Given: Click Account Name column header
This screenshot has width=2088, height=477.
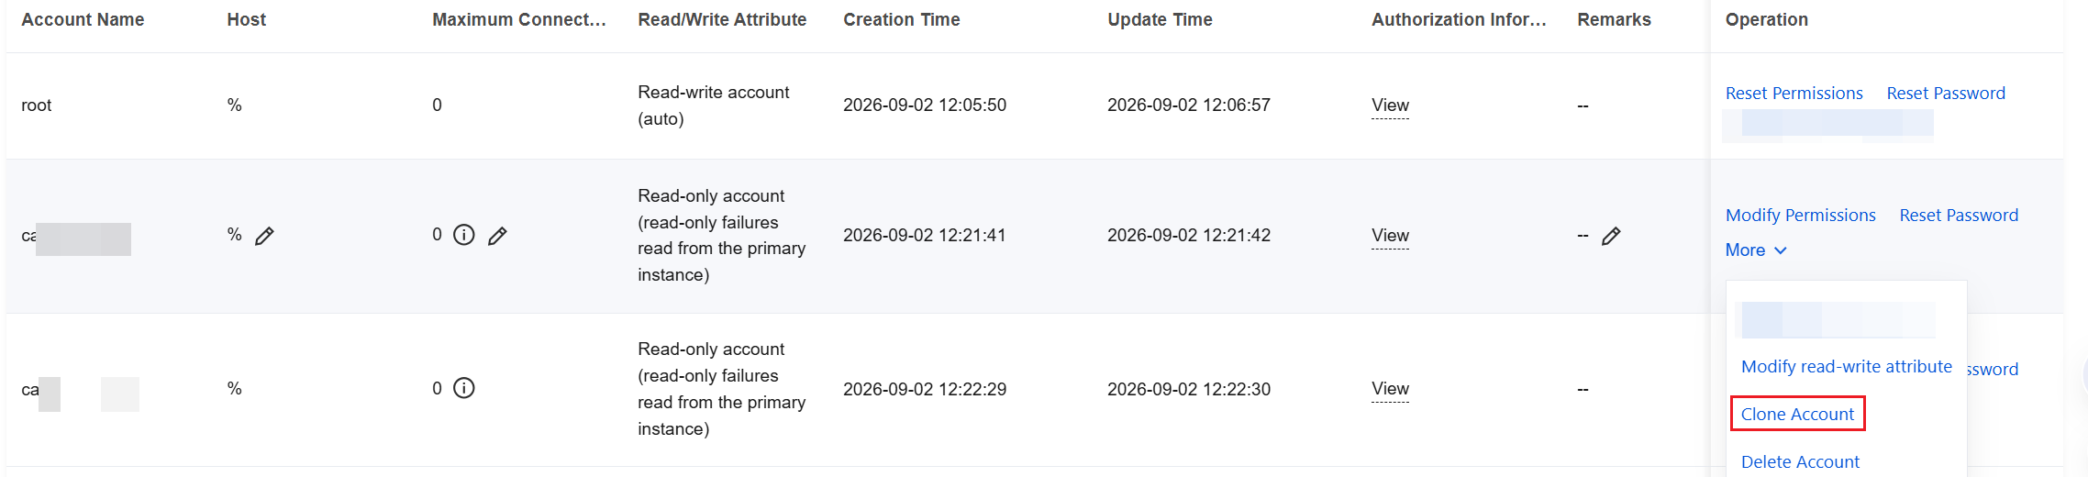Looking at the screenshot, I should click(83, 19).
